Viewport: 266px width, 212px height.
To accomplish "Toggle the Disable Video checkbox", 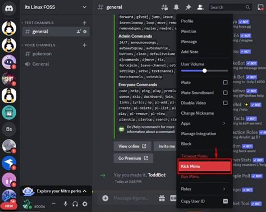I will [226, 103].
